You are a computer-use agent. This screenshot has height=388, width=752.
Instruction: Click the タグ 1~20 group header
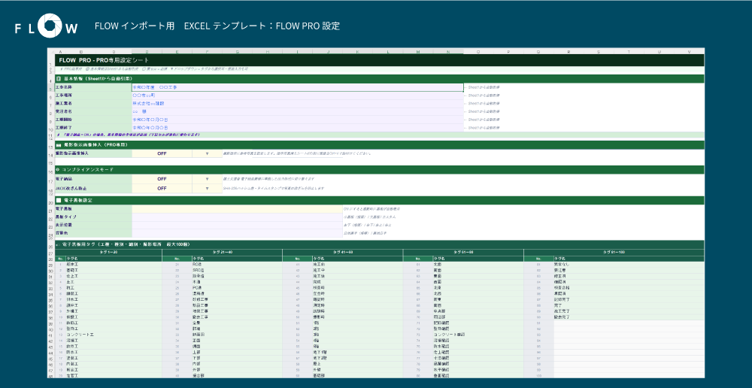[x=108, y=252]
